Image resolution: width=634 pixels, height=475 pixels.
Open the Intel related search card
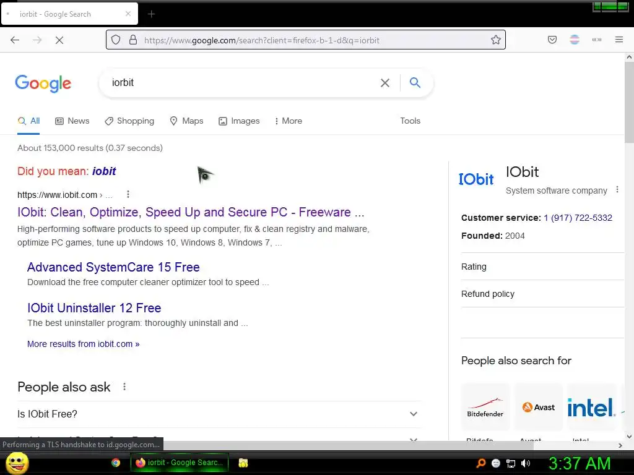(x=591, y=407)
